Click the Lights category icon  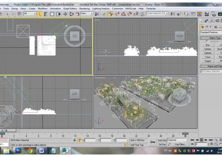[211, 27]
